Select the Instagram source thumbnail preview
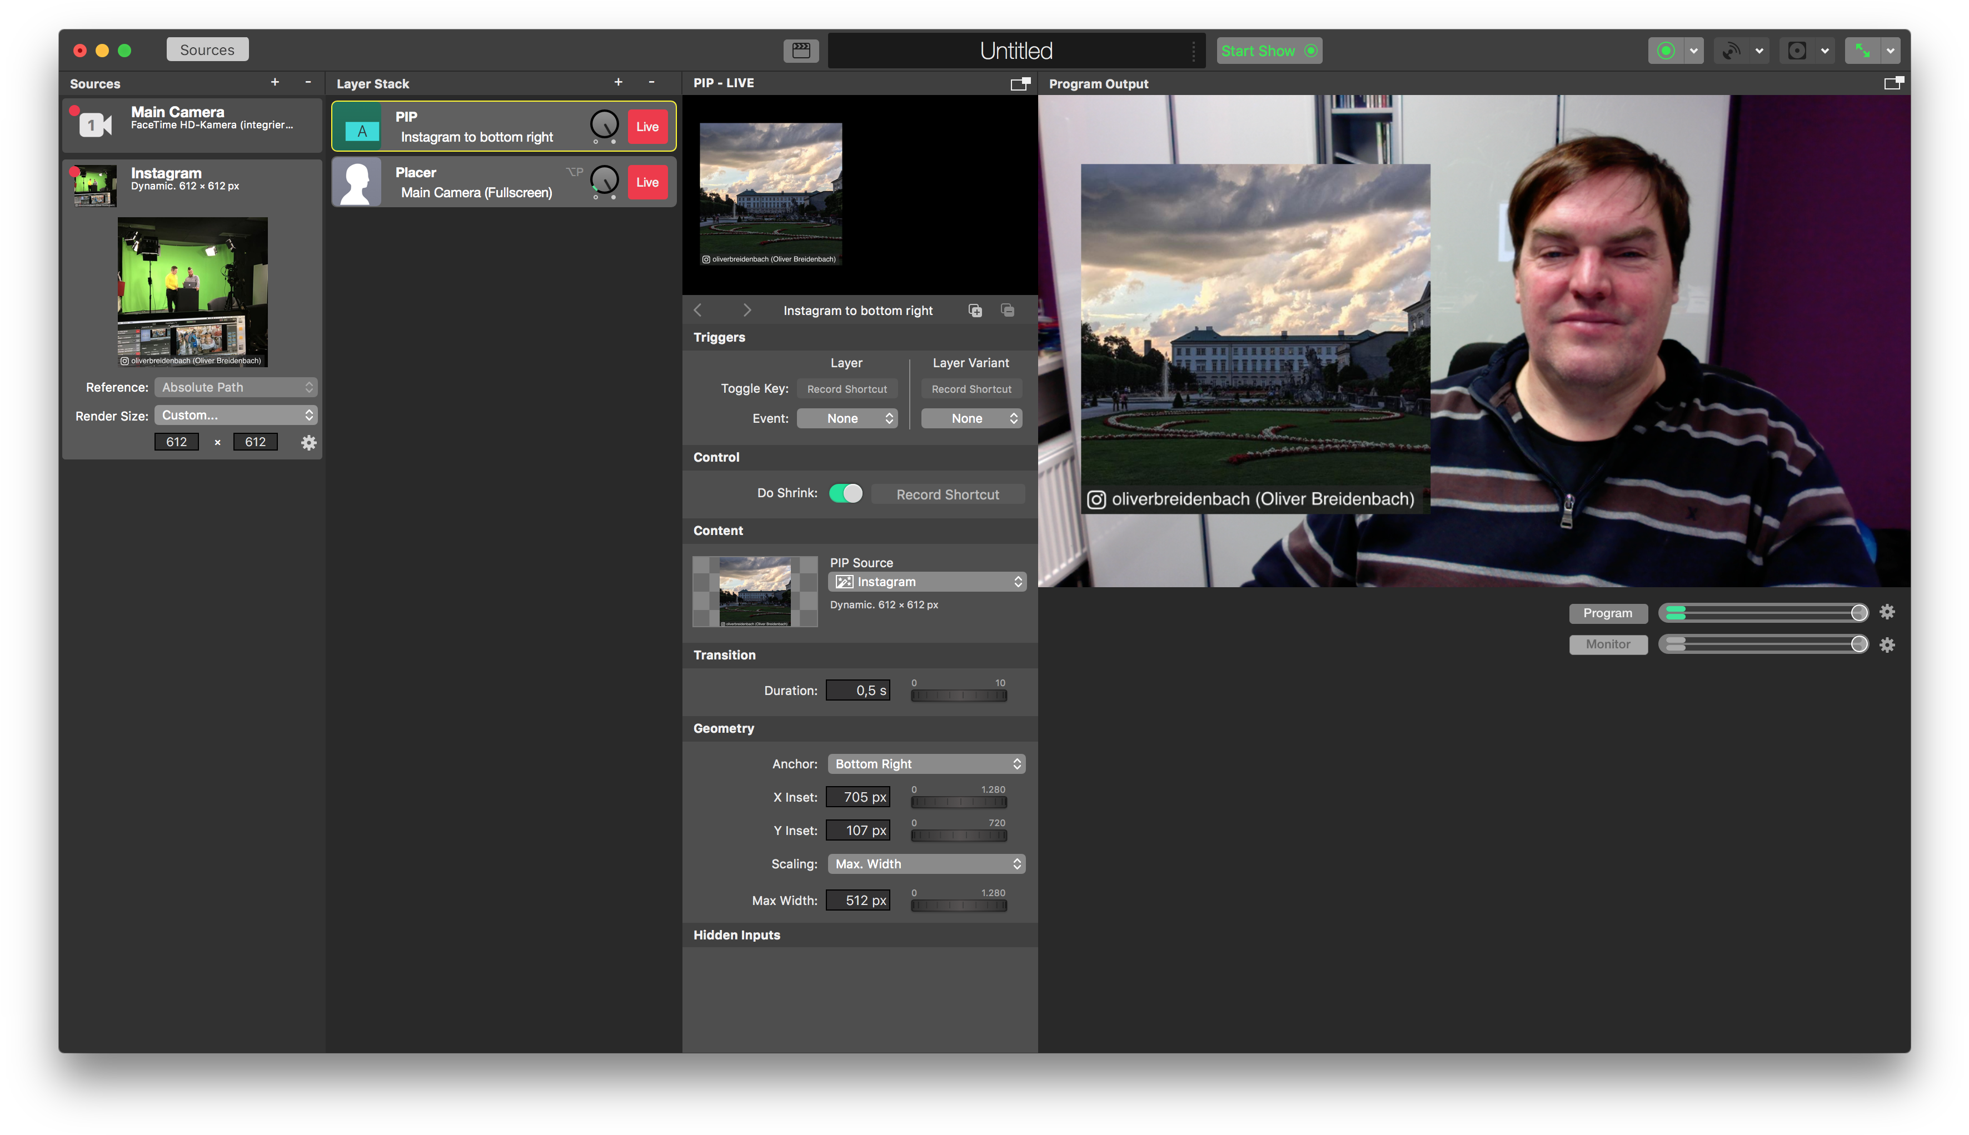This screenshot has height=1135, width=1969. [x=192, y=292]
